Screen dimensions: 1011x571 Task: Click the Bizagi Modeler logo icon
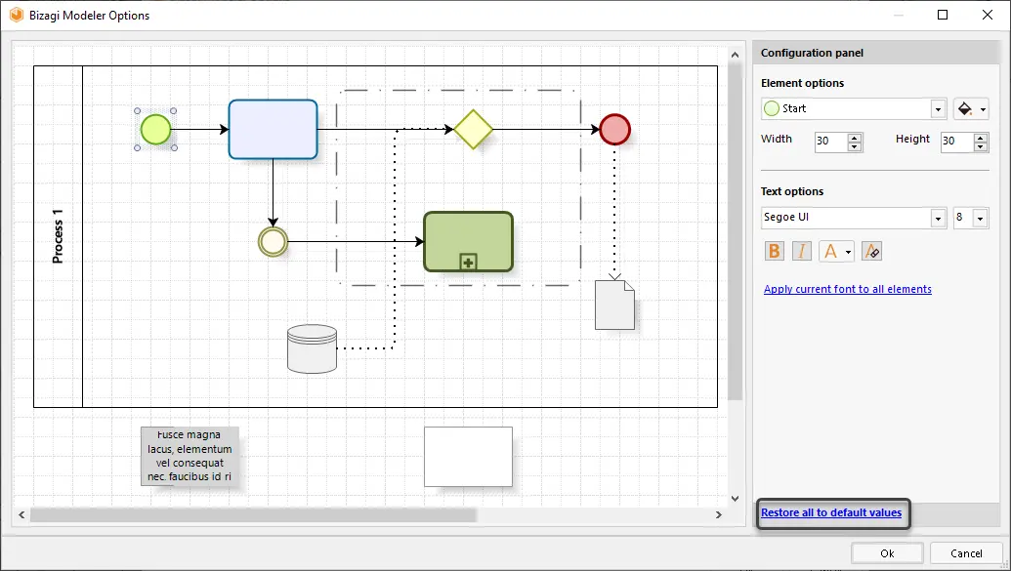(x=17, y=15)
